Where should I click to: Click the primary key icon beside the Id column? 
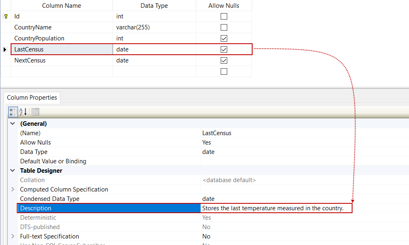point(5,16)
